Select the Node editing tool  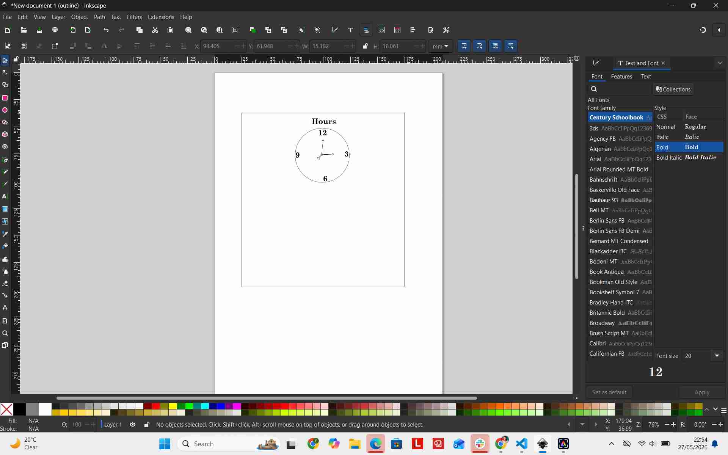5,72
